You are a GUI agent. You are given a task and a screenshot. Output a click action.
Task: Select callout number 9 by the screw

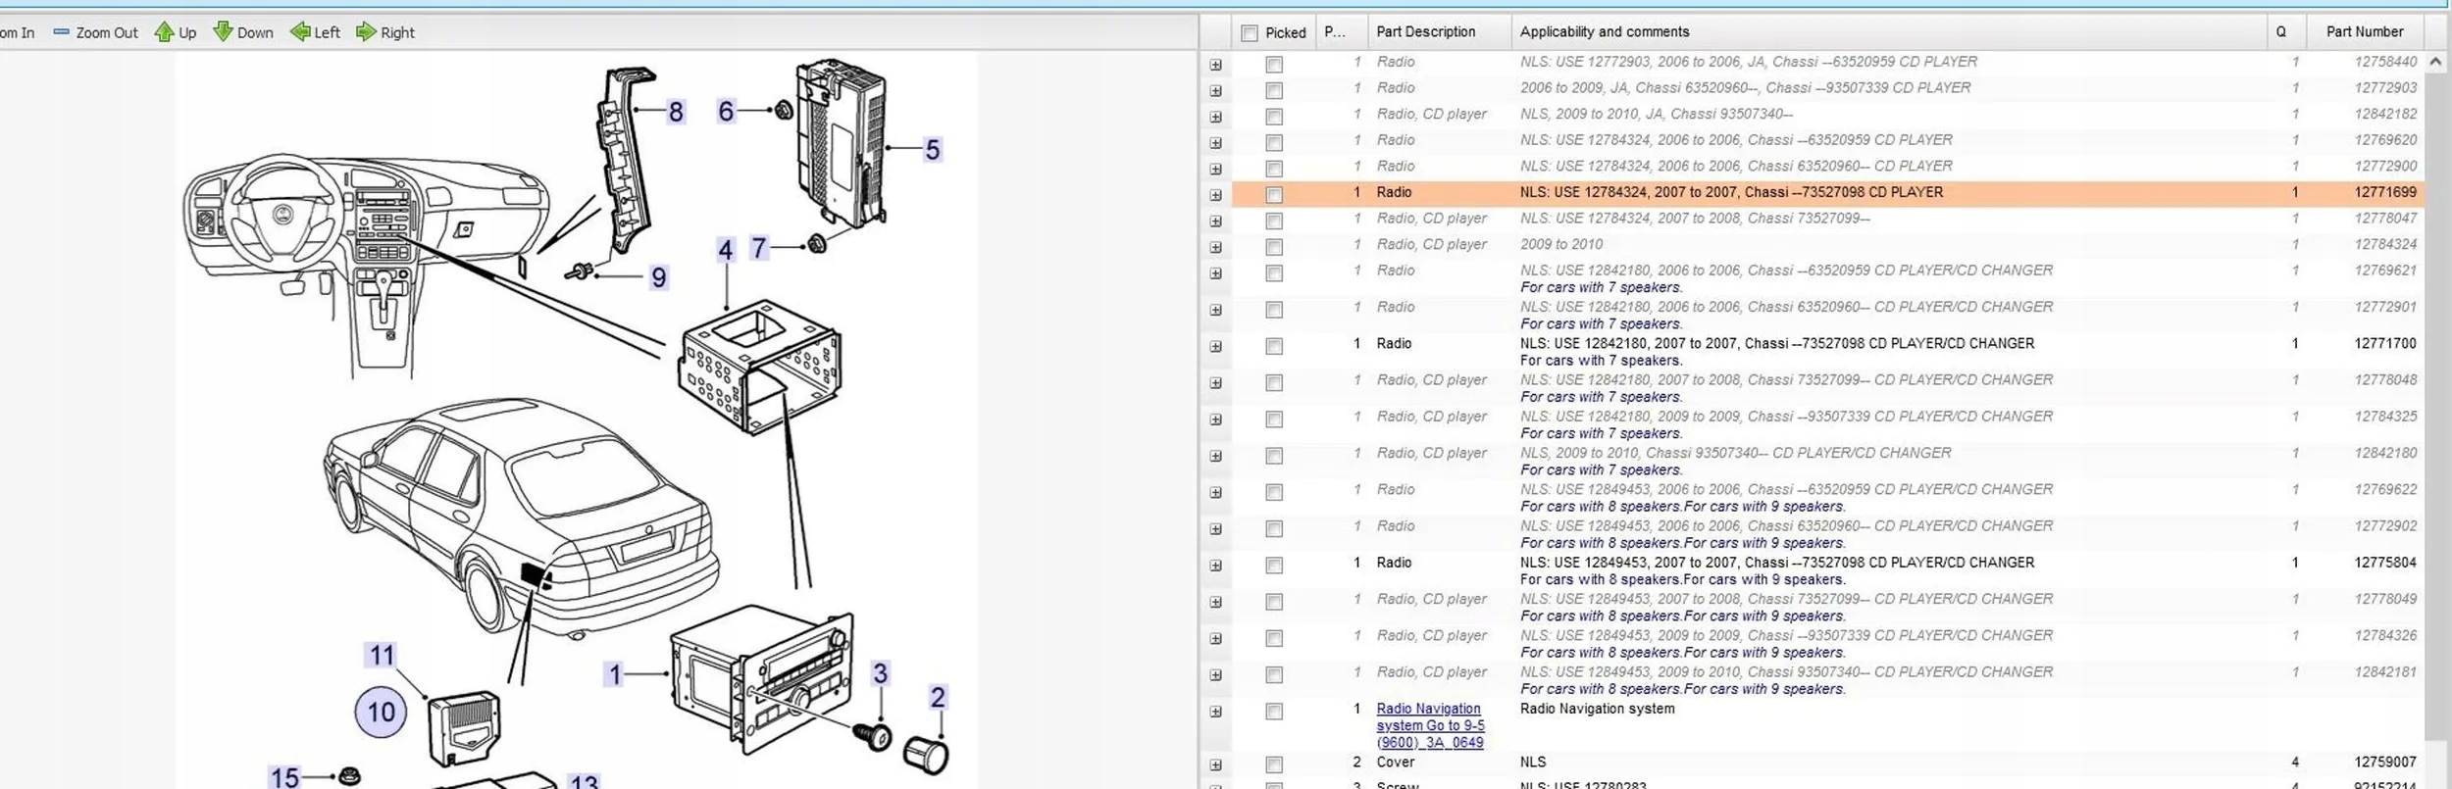click(x=659, y=278)
